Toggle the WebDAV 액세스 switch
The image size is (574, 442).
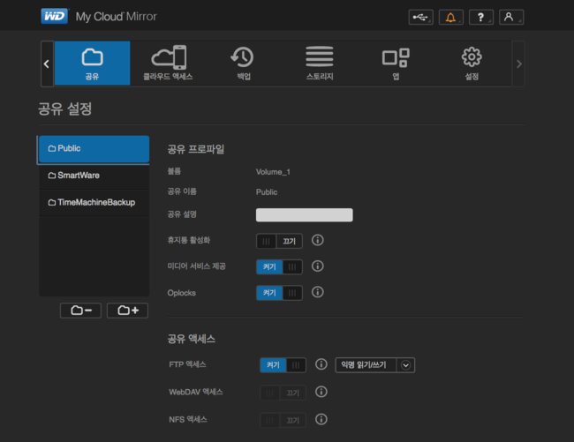coord(283,393)
